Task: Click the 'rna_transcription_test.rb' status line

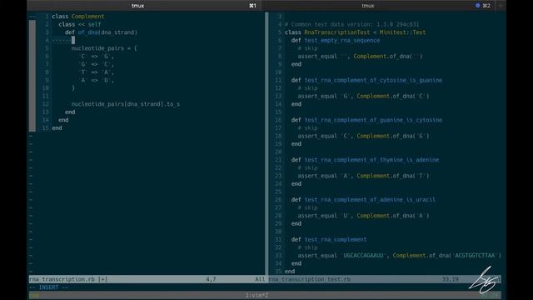Action: click(310, 279)
